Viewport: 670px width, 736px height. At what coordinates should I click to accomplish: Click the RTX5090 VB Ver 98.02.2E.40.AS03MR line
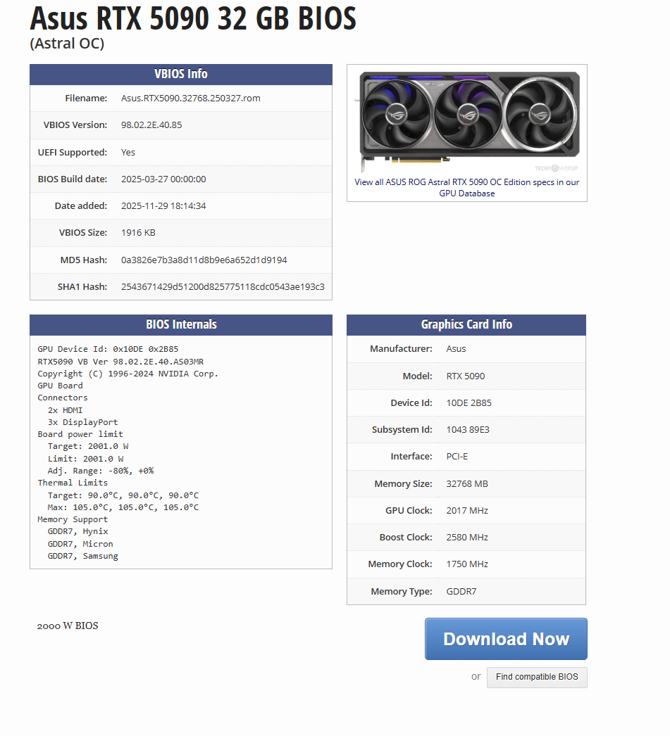click(120, 362)
